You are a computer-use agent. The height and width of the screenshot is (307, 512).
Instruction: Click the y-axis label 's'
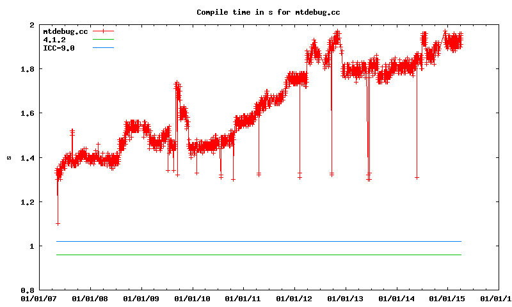(8, 157)
